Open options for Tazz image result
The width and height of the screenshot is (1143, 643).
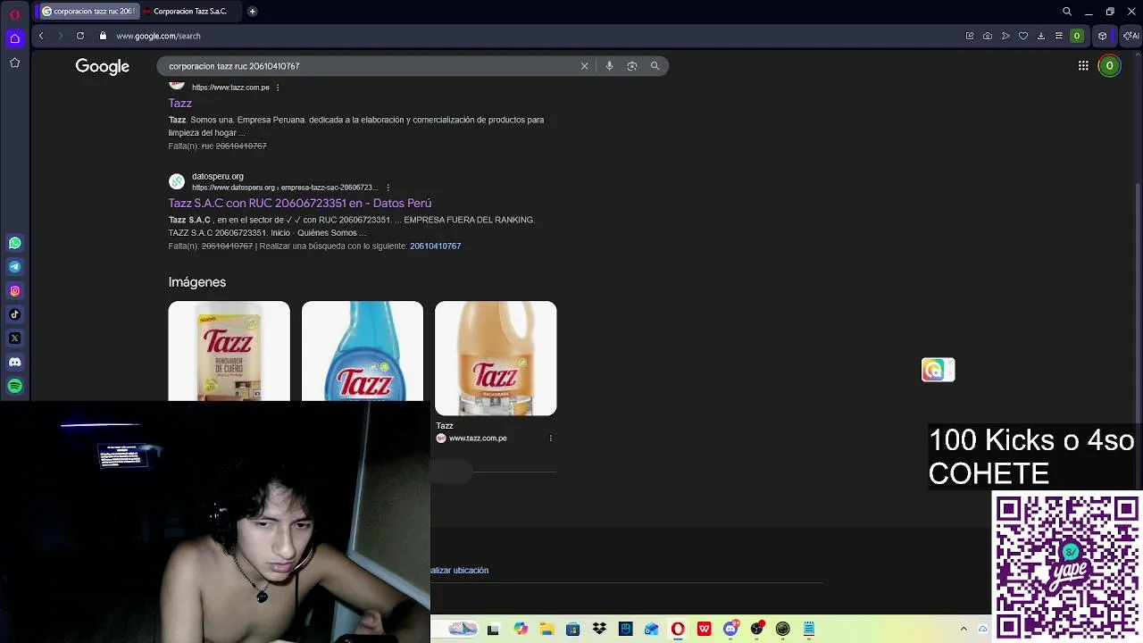point(550,438)
